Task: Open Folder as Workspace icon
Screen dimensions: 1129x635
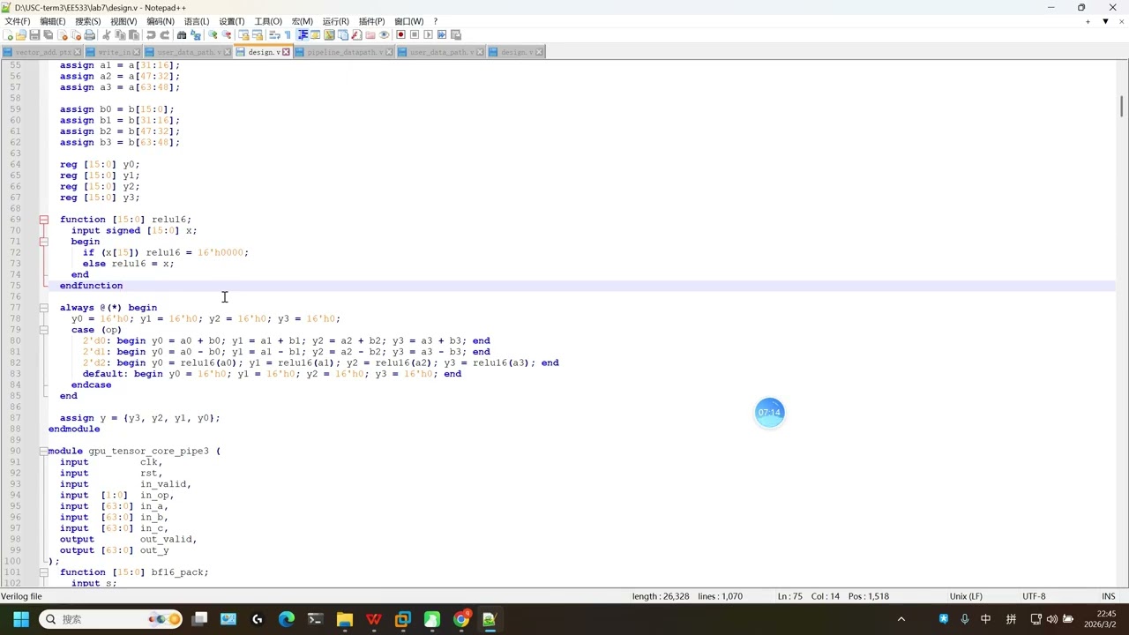Action: (x=370, y=35)
